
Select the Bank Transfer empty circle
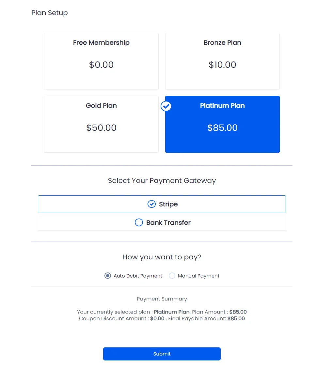[139, 222]
